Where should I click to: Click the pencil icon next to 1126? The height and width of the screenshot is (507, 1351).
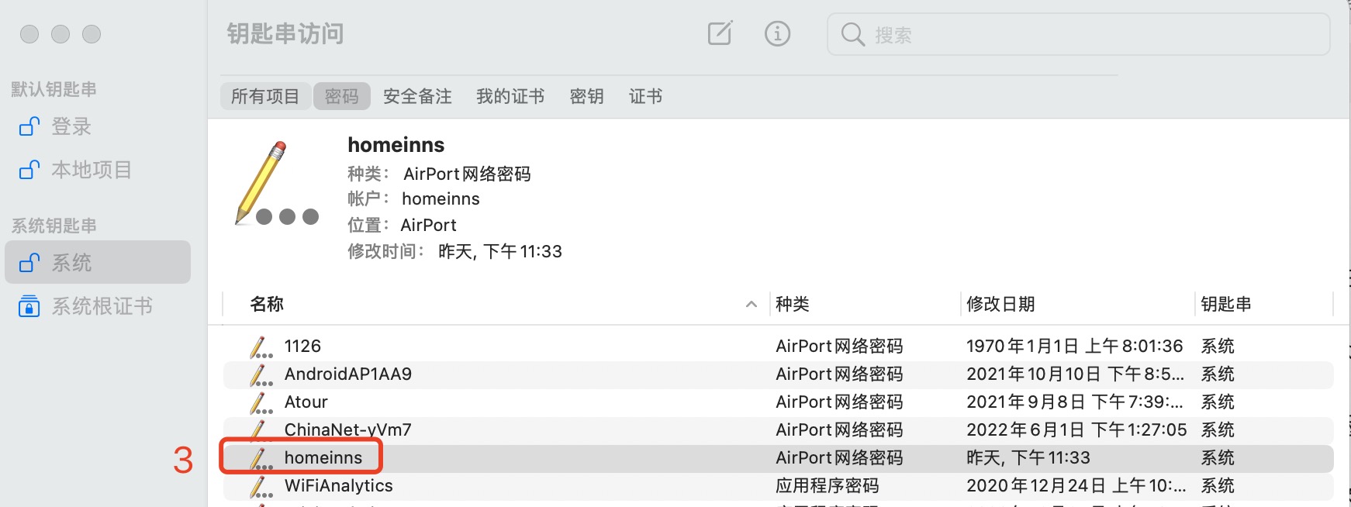[x=261, y=347]
